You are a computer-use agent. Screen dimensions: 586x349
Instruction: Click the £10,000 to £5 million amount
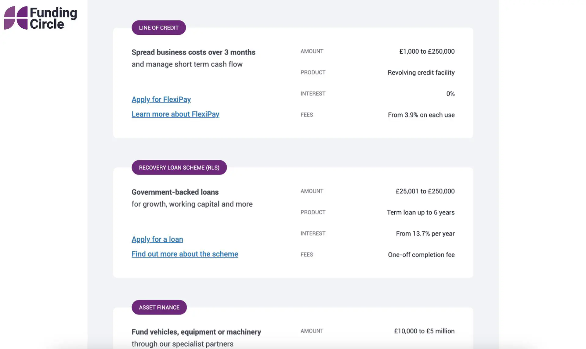424,331
